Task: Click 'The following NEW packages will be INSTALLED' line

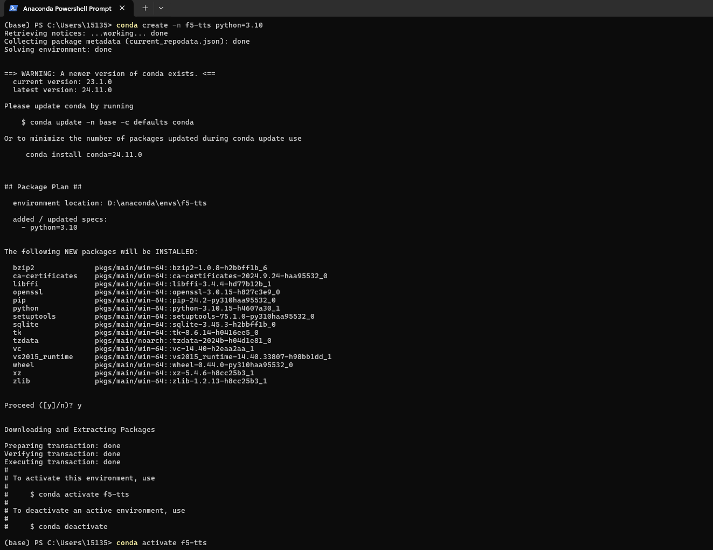Action: tap(101, 252)
